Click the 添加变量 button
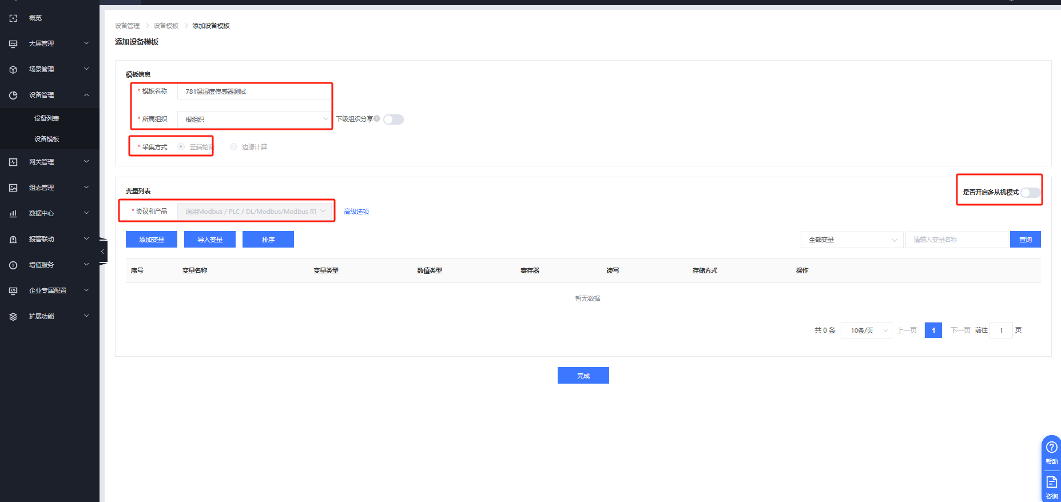This screenshot has height=502, width=1061. click(x=152, y=240)
